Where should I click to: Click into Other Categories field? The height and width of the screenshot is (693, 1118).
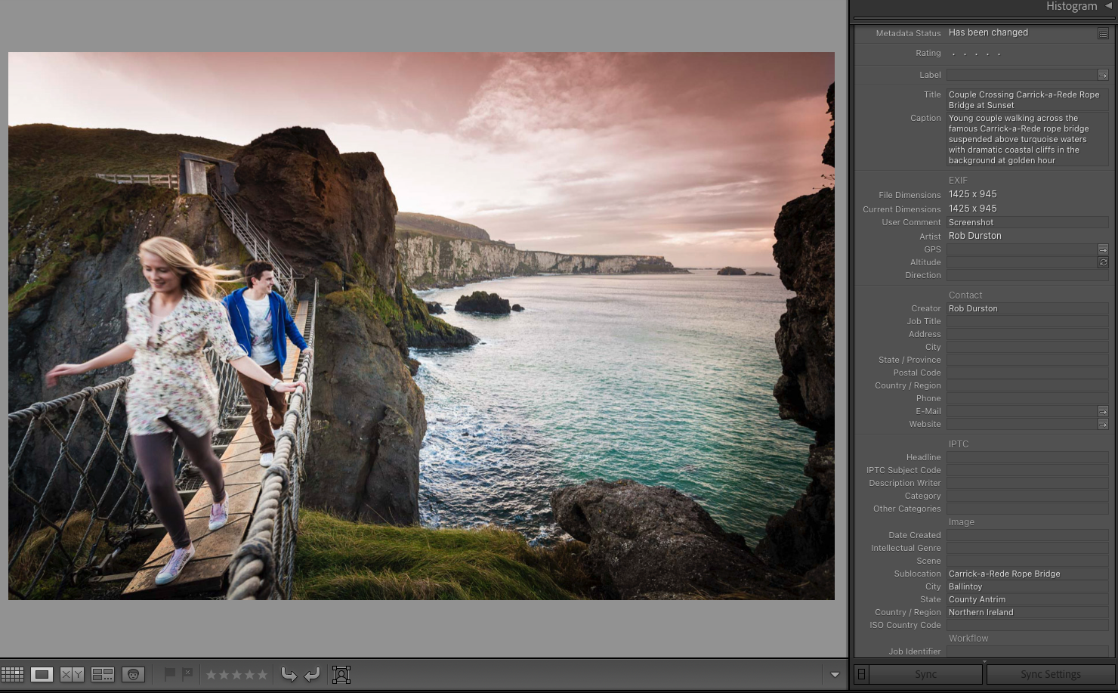click(1027, 509)
